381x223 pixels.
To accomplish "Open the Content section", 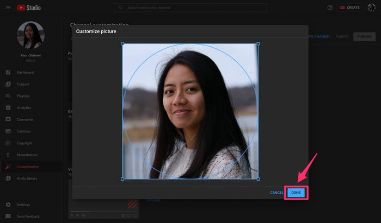I will pyautogui.click(x=23, y=84).
